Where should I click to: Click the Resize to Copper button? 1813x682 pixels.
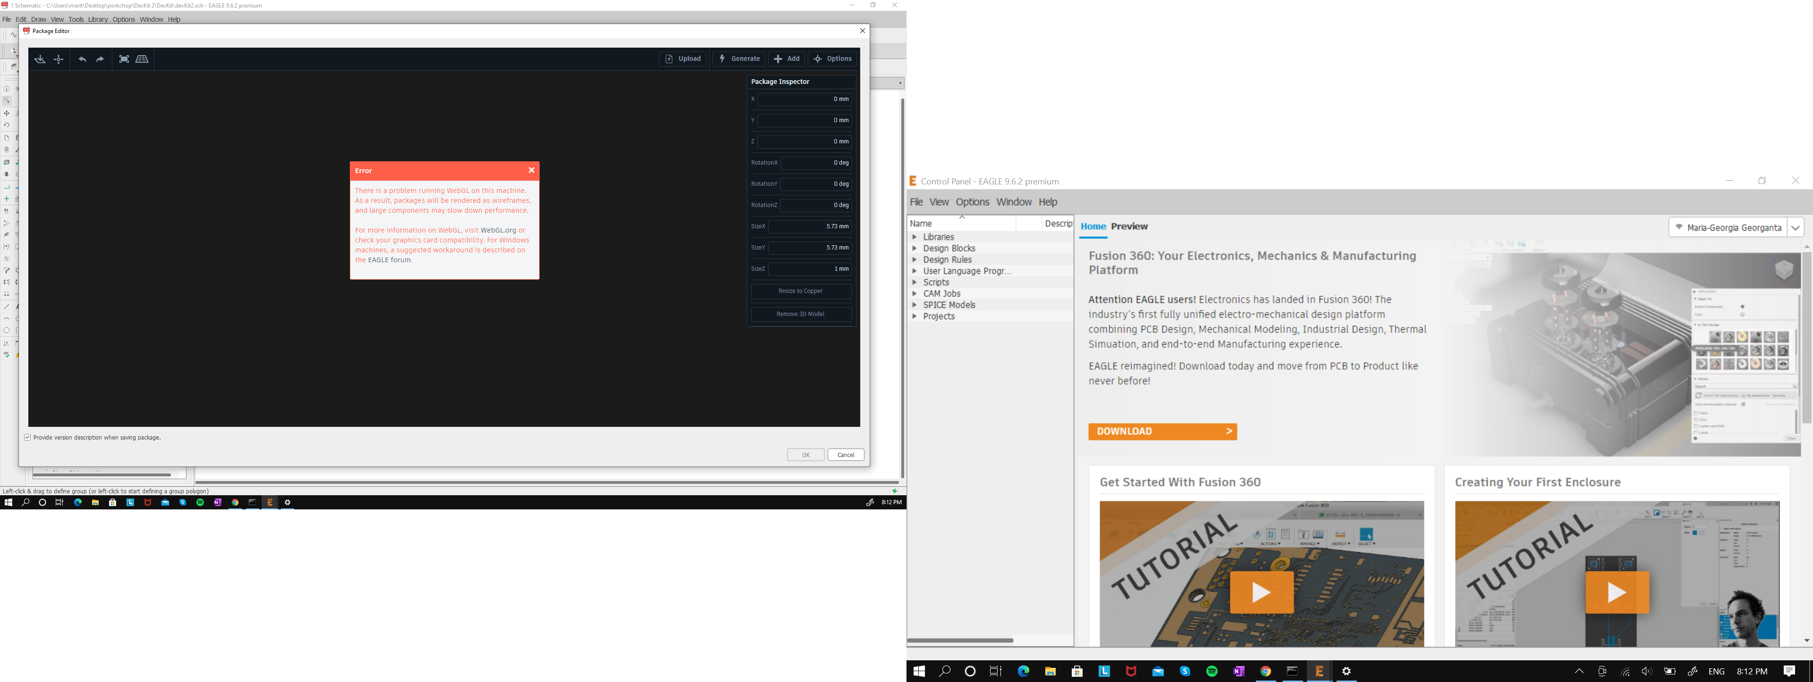[801, 291]
